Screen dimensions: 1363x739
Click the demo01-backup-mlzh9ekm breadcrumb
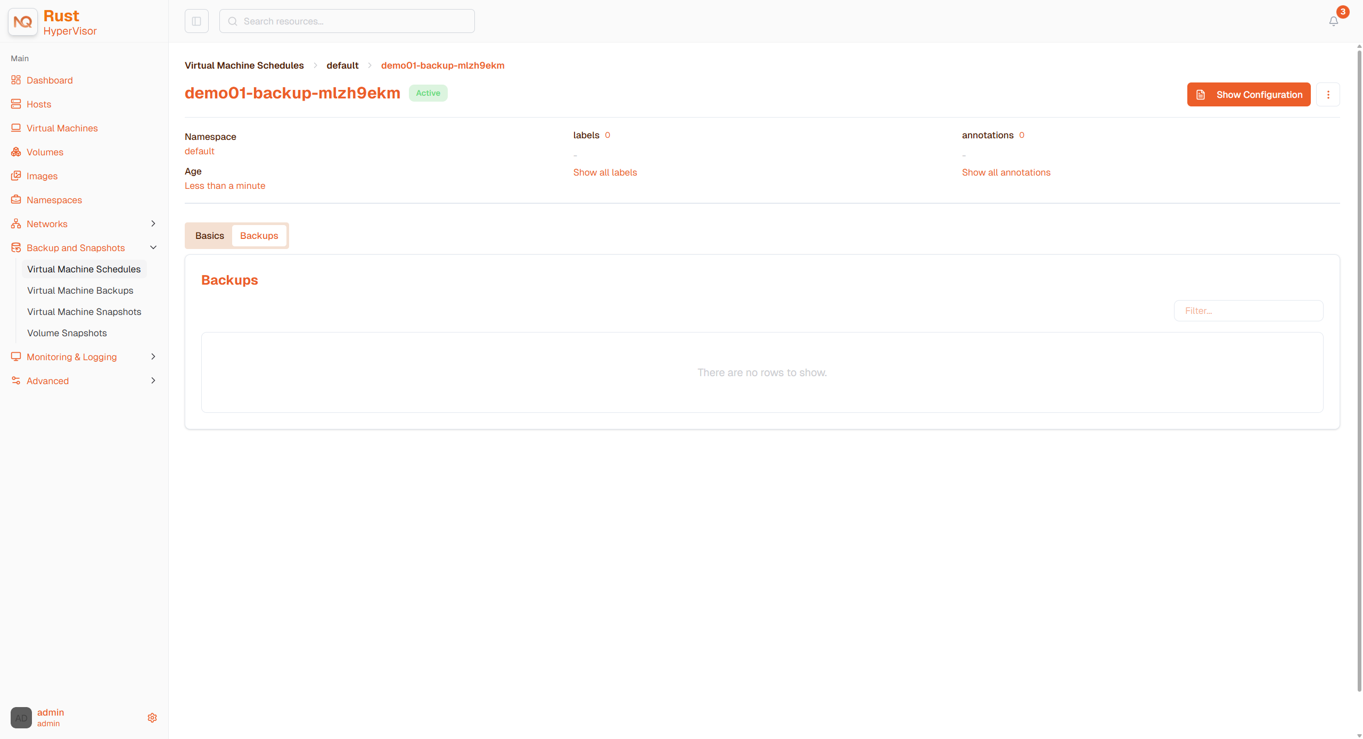[x=443, y=65]
